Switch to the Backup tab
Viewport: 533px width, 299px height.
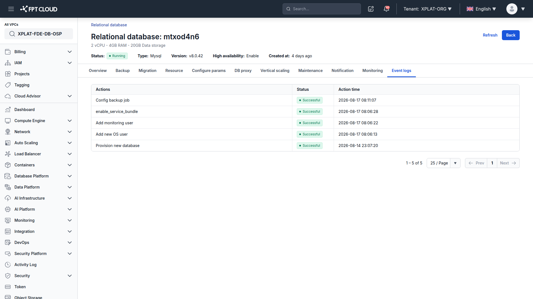coord(122,71)
